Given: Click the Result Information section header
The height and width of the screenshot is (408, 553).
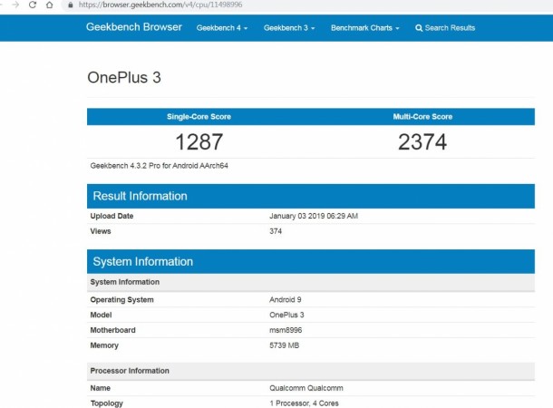Looking at the screenshot, I should click(311, 196).
